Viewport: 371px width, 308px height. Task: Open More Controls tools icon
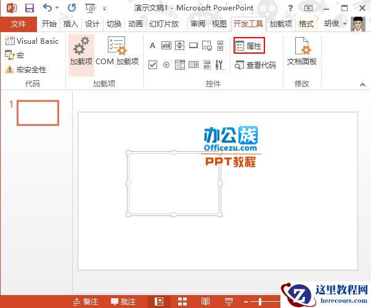point(220,65)
